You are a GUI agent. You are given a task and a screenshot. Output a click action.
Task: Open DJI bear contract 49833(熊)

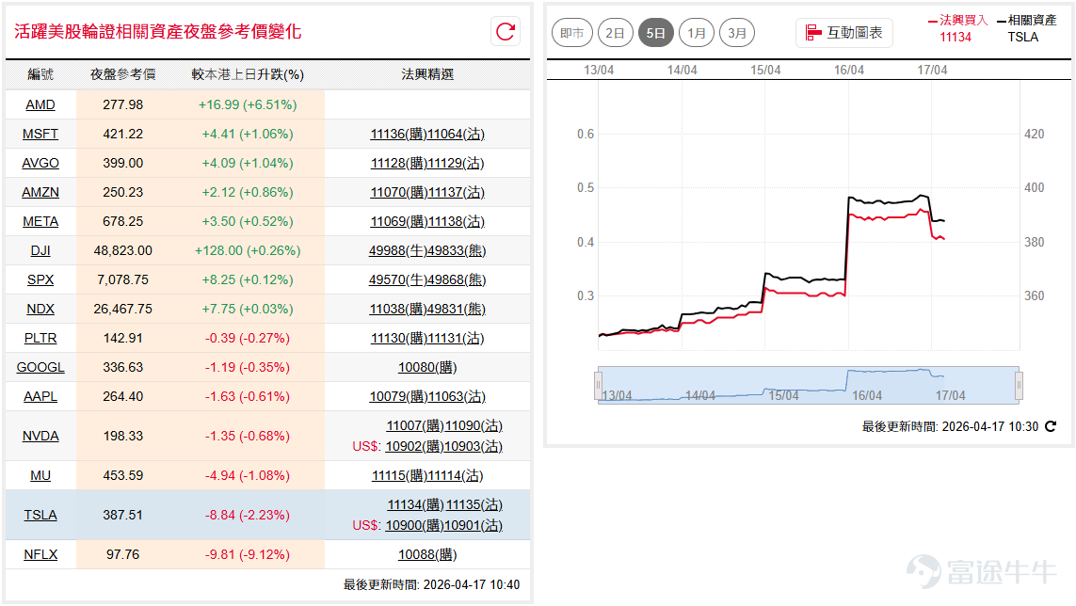(457, 250)
